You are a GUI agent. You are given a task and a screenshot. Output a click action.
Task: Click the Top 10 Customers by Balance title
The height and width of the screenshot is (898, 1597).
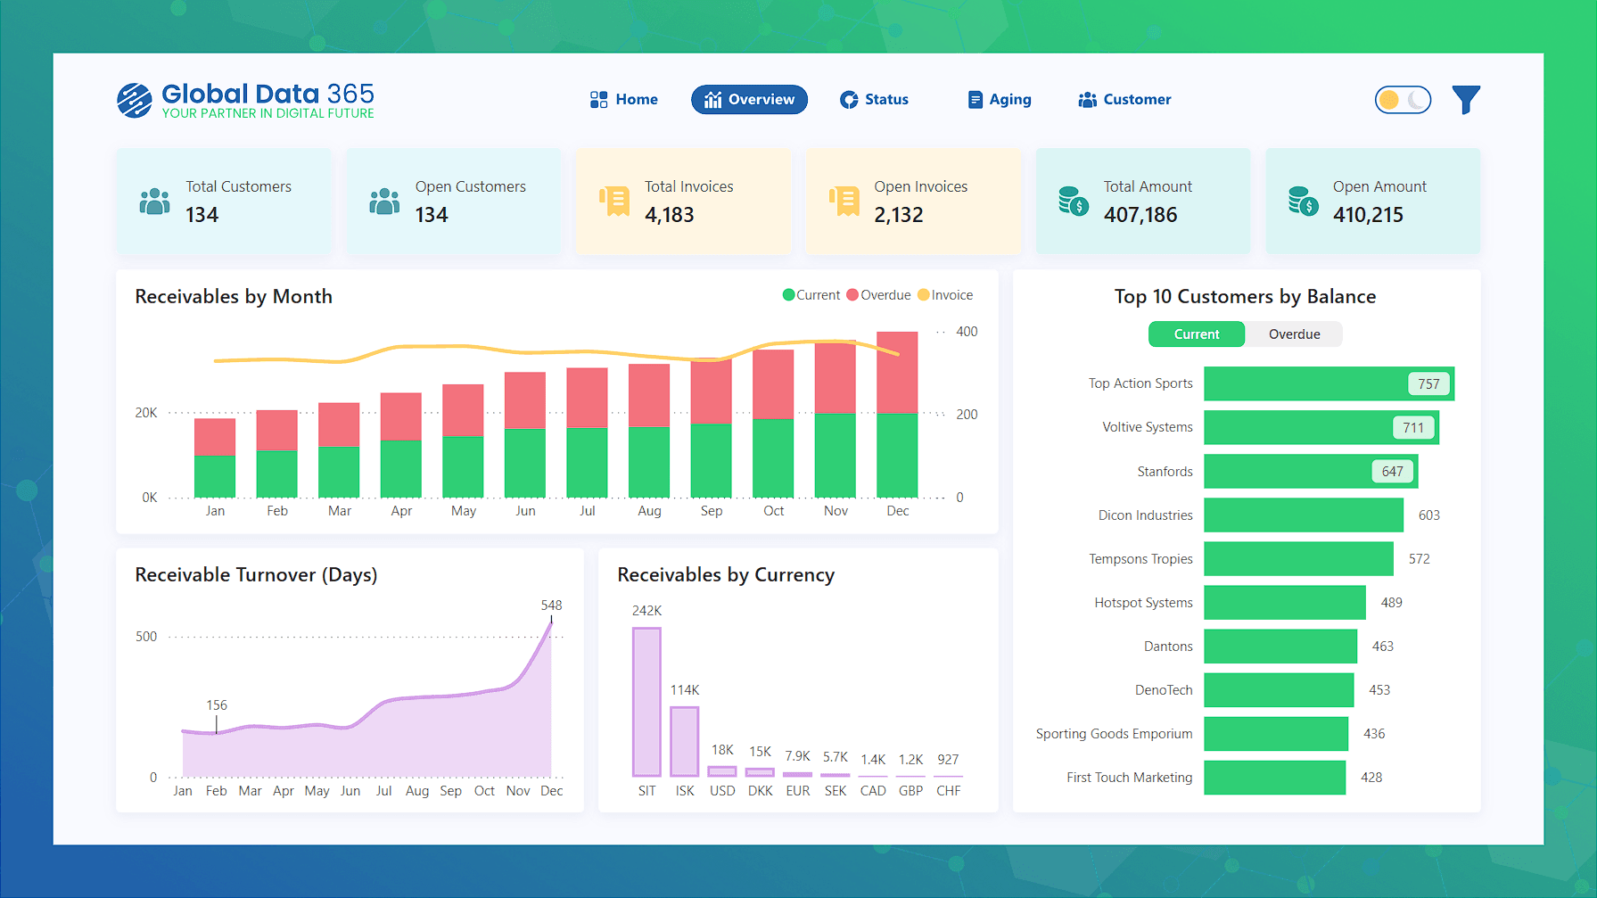click(x=1245, y=296)
